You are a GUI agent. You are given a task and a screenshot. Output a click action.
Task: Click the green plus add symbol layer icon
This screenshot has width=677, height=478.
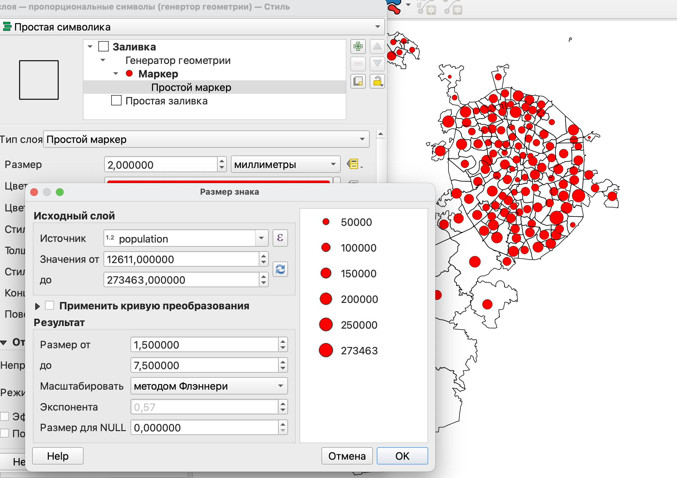click(358, 47)
